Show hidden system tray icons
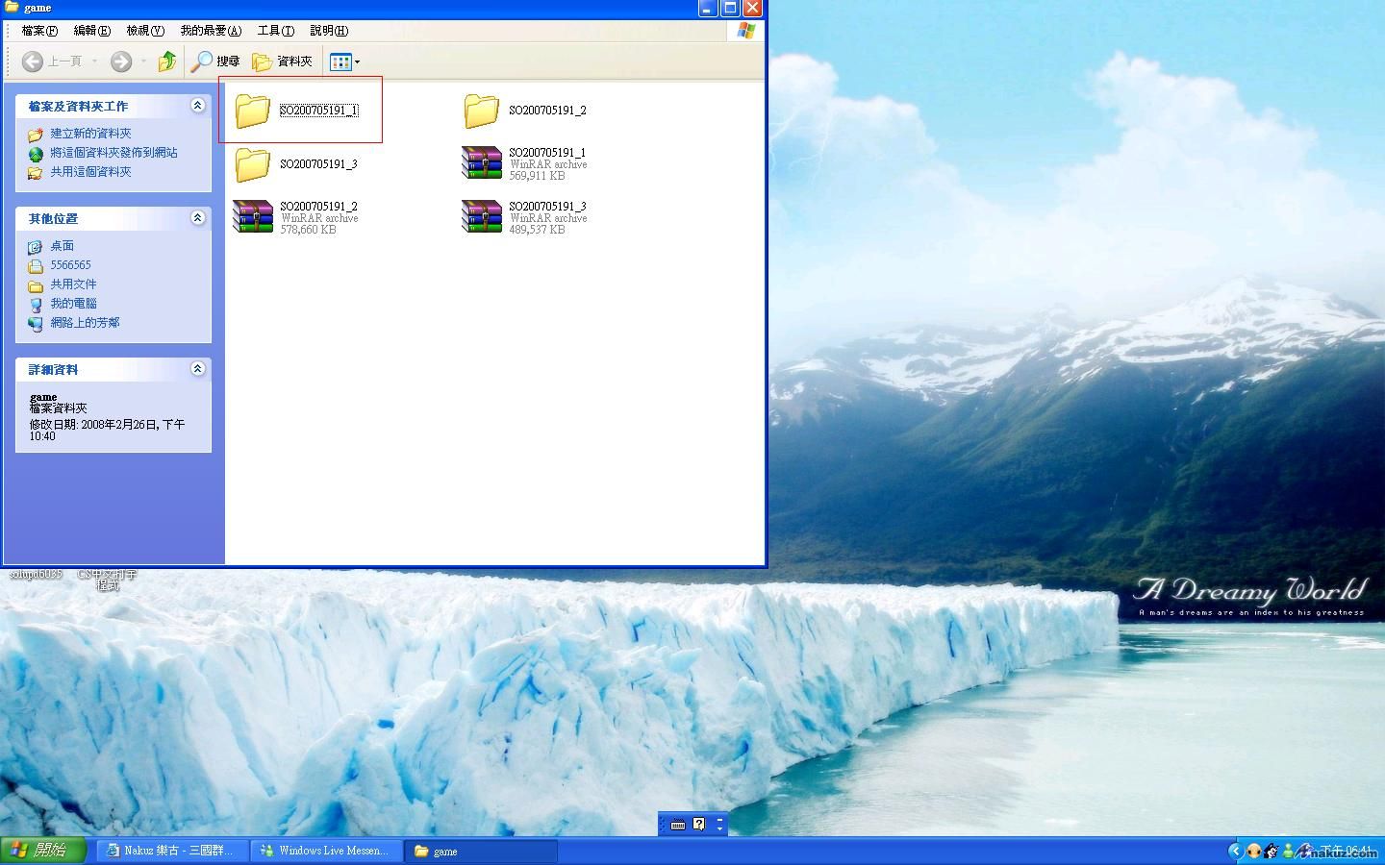This screenshot has height=865, width=1385. click(x=1235, y=851)
